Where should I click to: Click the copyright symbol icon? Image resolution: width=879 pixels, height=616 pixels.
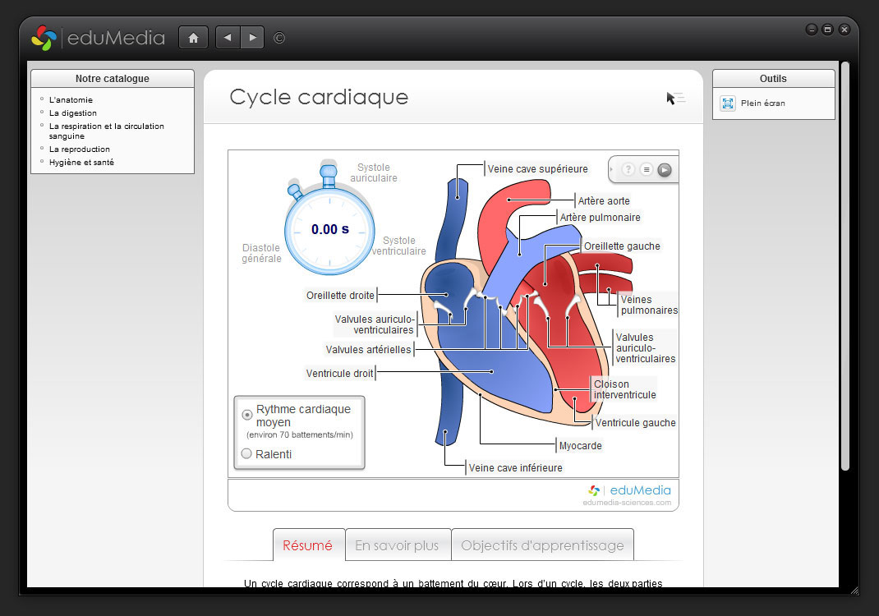point(279,38)
